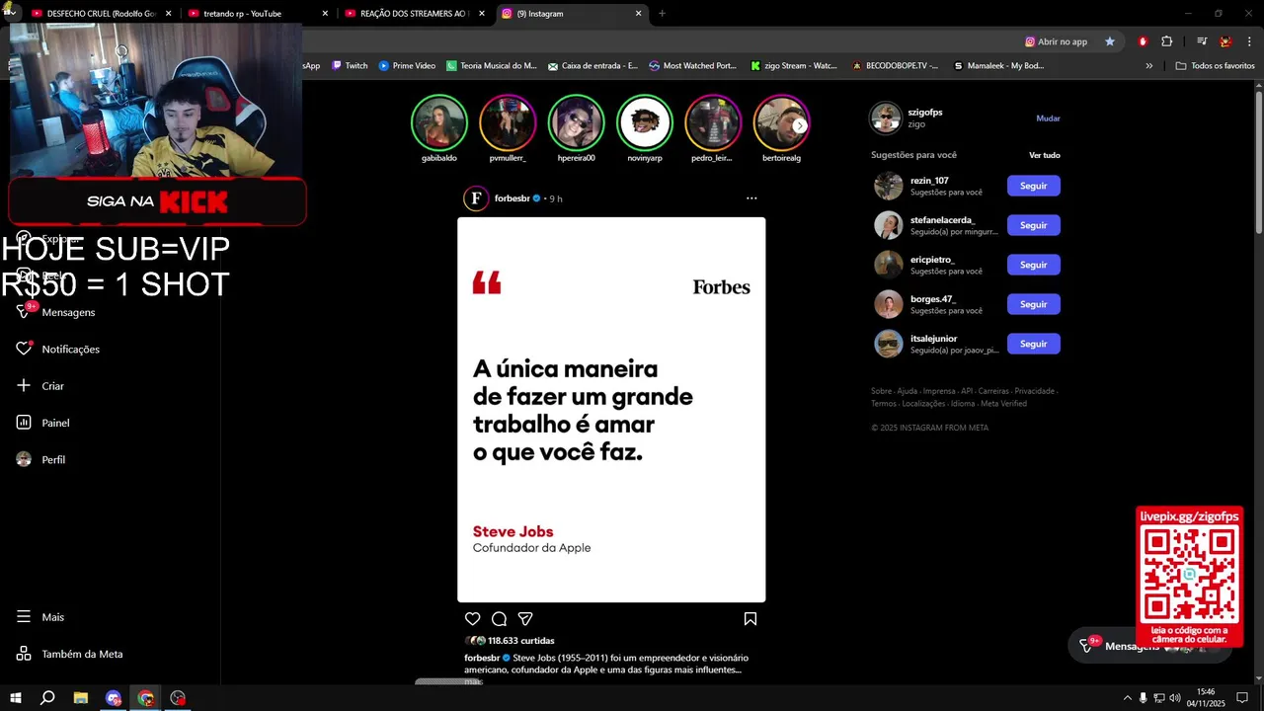Follow ericpietro_ with the Seguir button
The height and width of the screenshot is (711, 1264).
click(1034, 265)
